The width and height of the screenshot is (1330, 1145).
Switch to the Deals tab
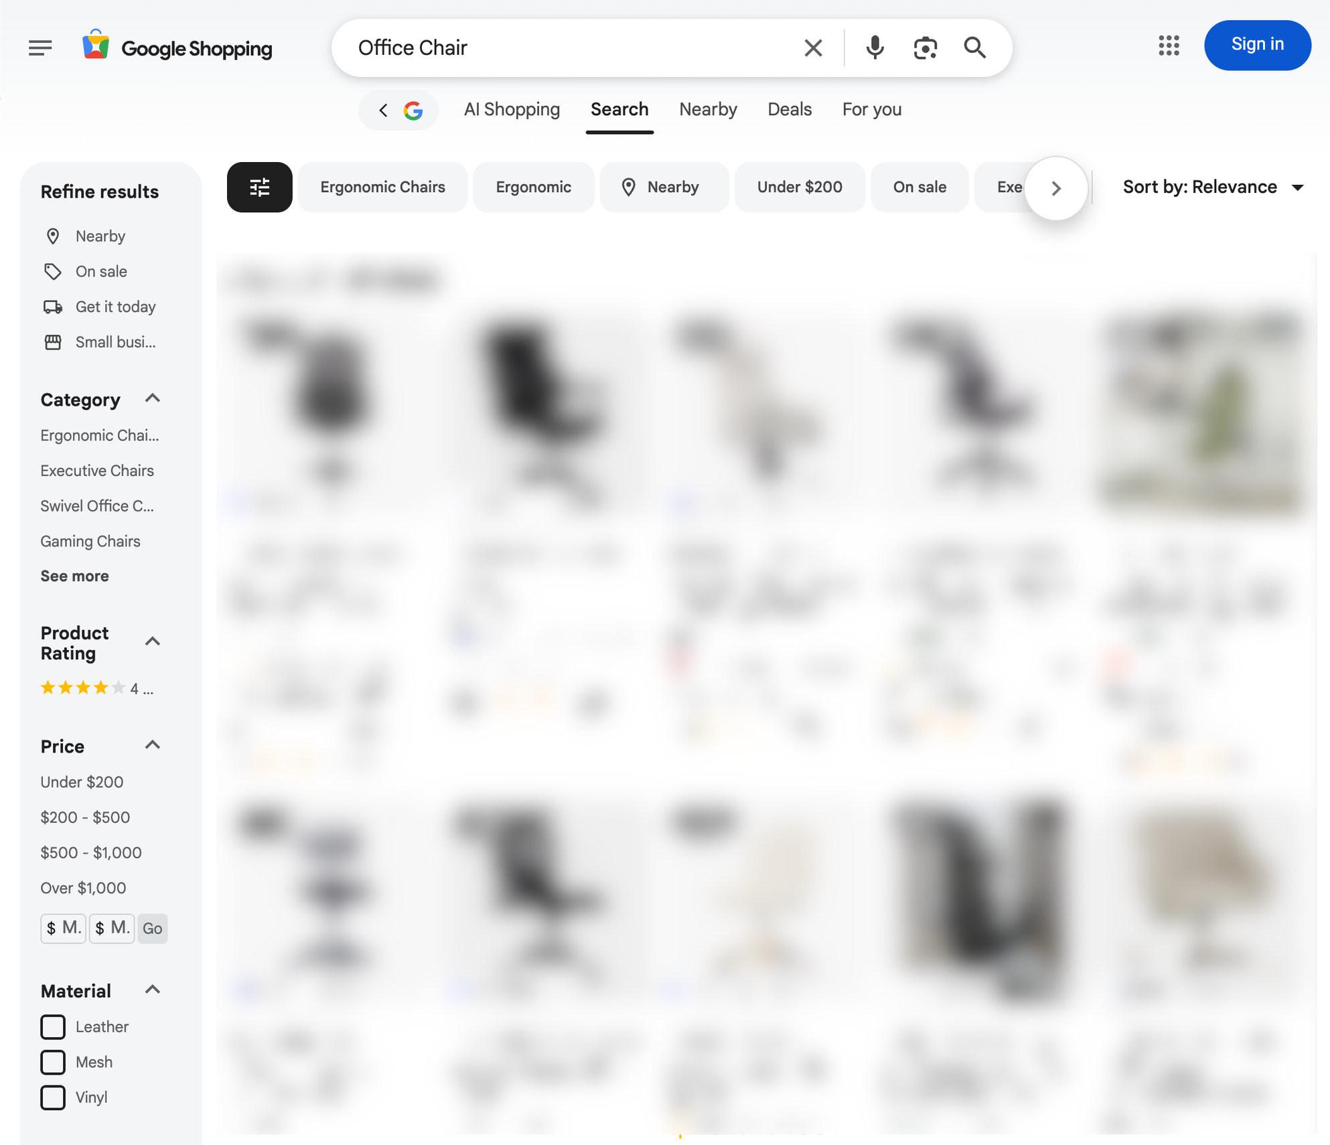tap(790, 110)
